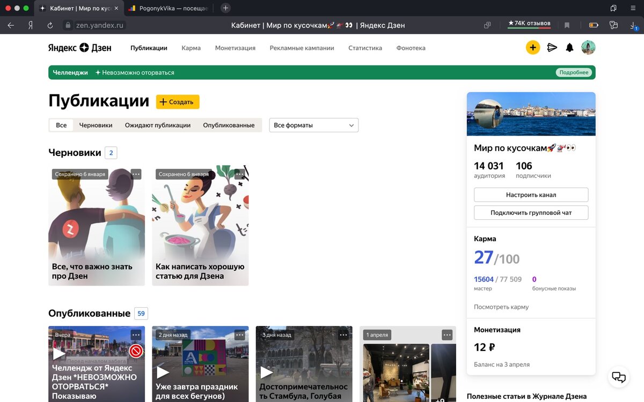Click the yellow plus create icon in header

click(x=533, y=48)
